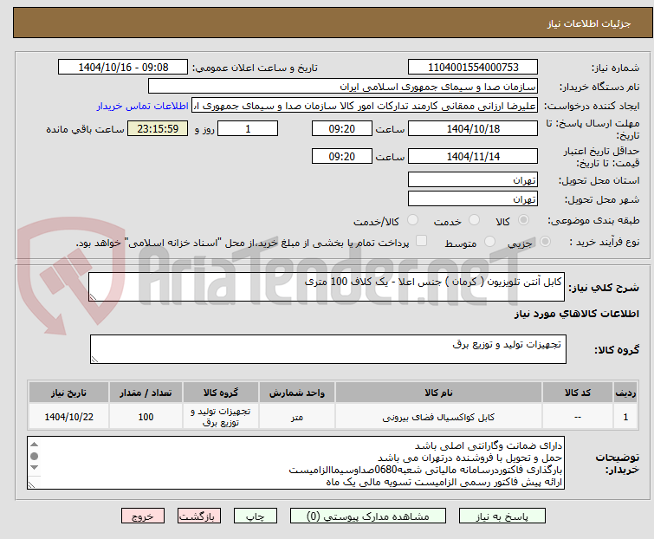654x539 pixels.
Task: Click the need date cell 1404/10/22
Action: click(68, 417)
